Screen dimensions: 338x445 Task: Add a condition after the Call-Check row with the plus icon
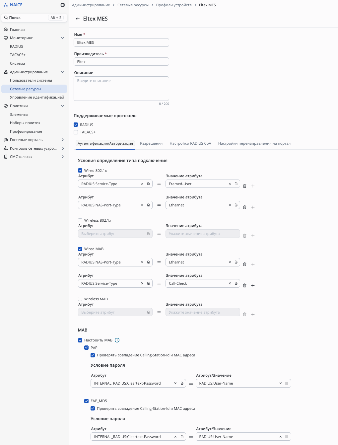pyautogui.click(x=253, y=286)
